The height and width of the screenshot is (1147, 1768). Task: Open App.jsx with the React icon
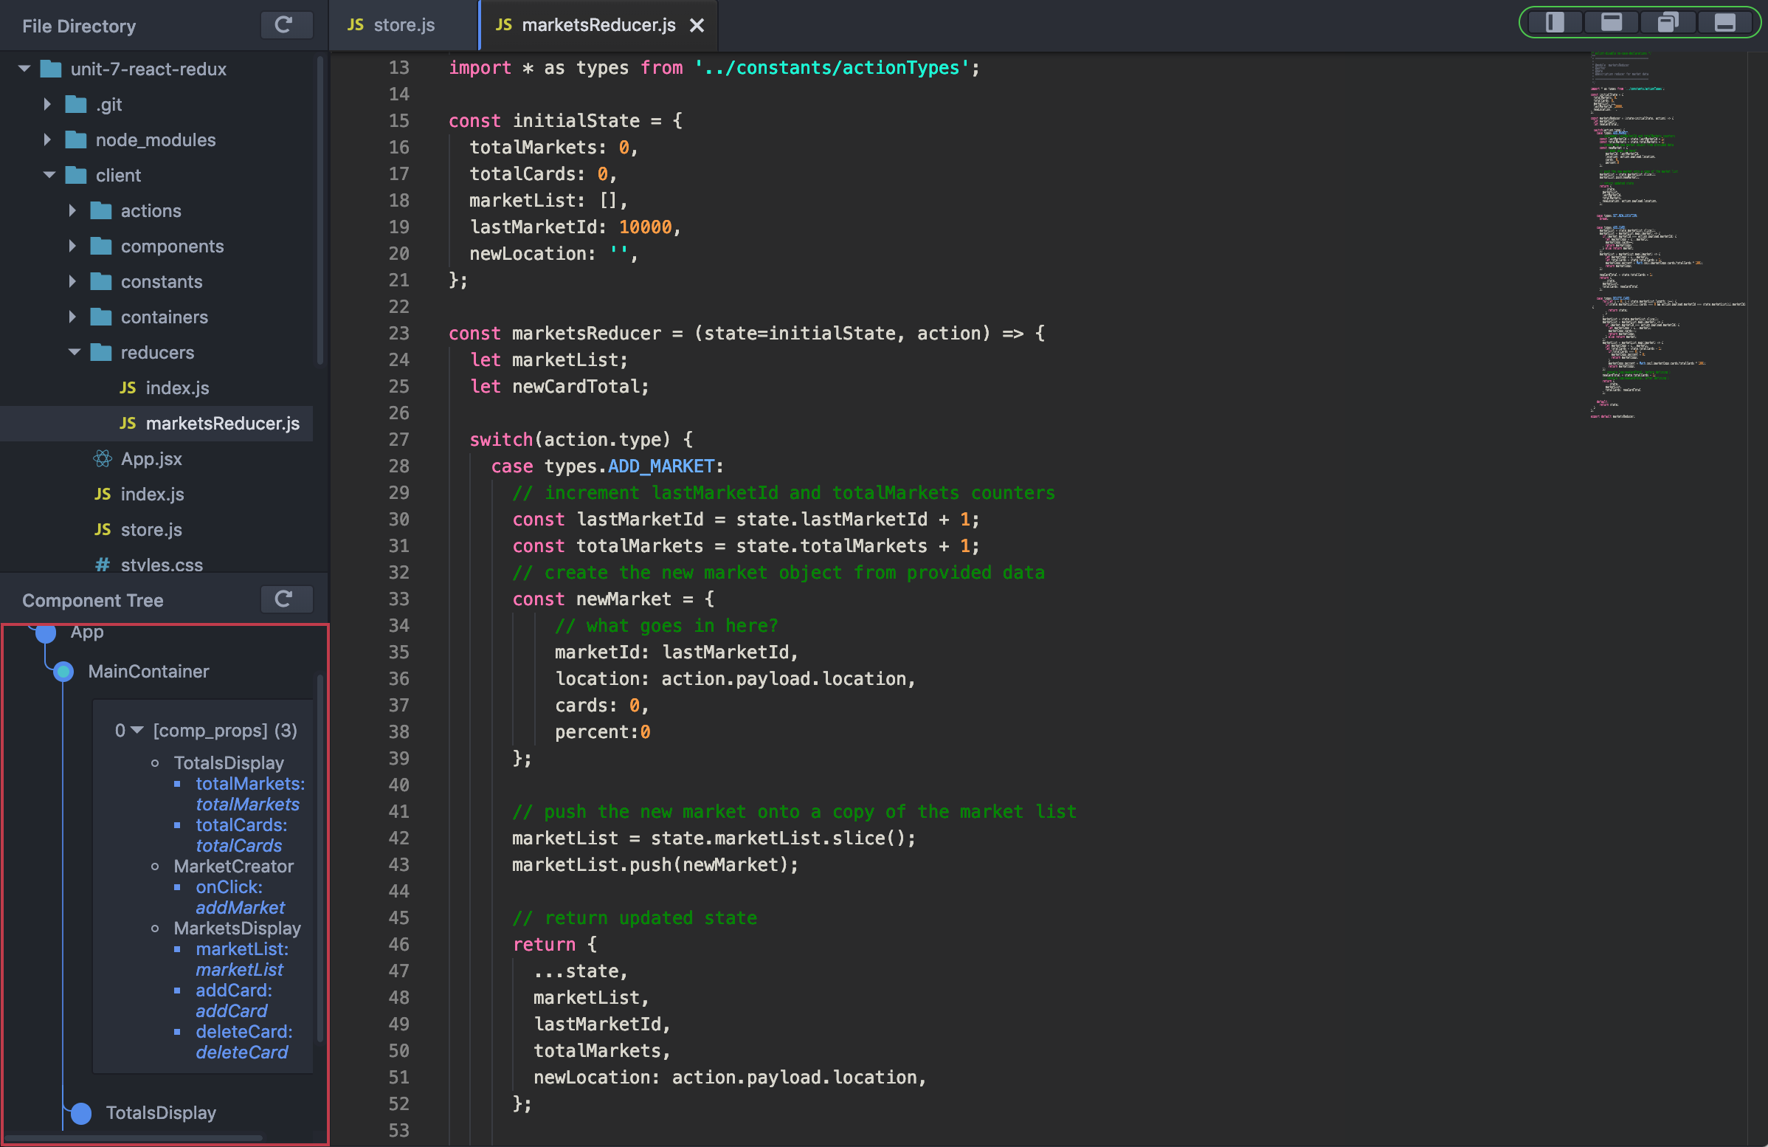pyautogui.click(x=151, y=459)
